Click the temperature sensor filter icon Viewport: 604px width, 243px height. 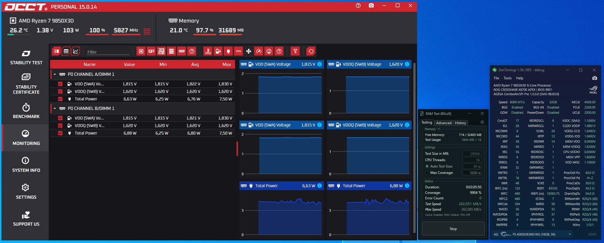pyautogui.click(x=208, y=51)
